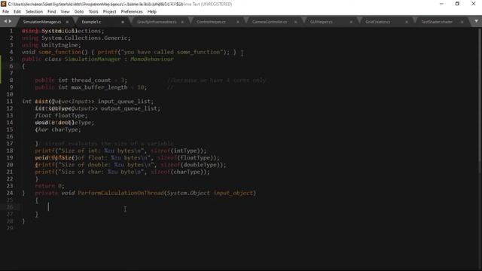The image size is (482, 271).
Task: Click 'MonoBehaviour' on line 5
Action: (152, 59)
